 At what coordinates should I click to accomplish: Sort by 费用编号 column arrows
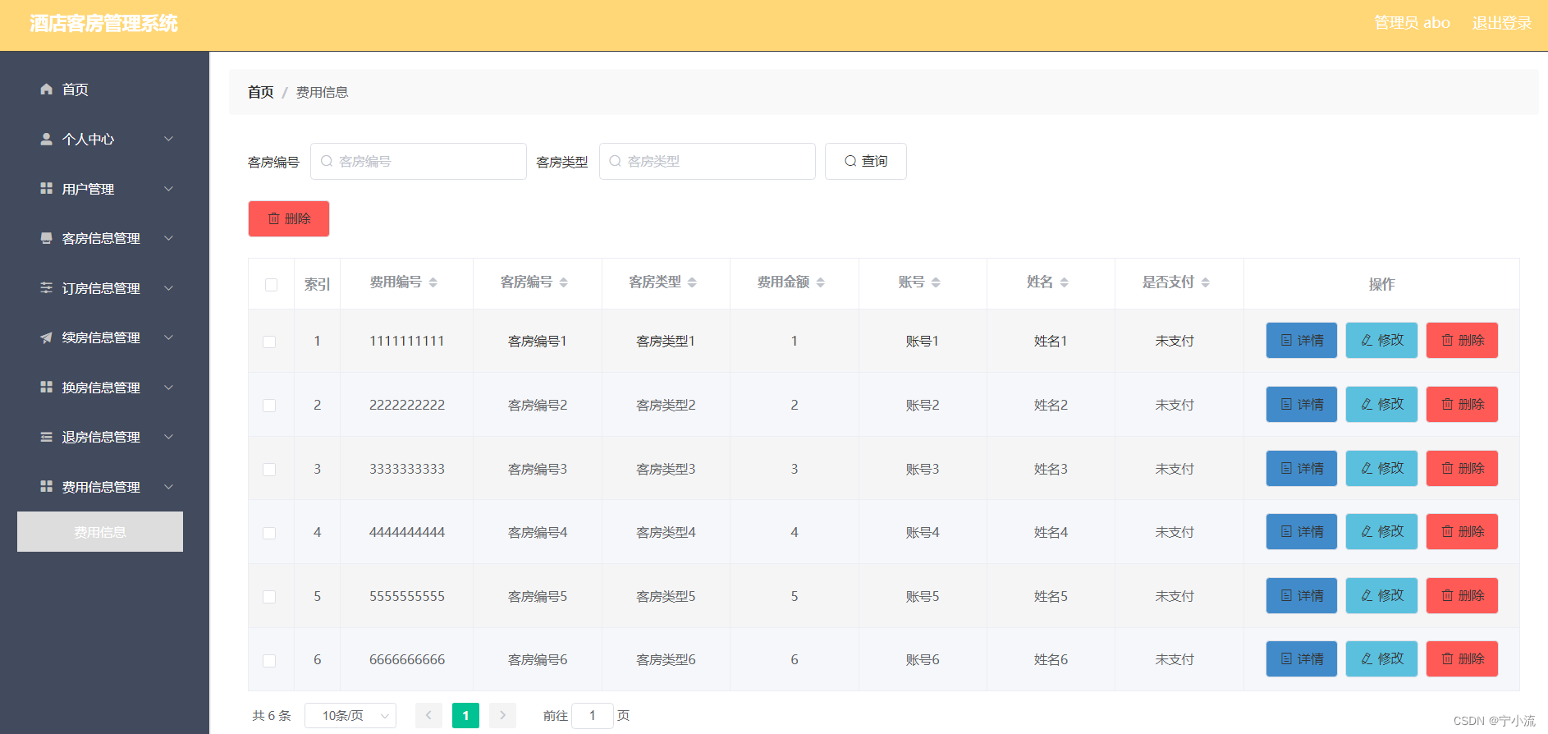pos(433,282)
